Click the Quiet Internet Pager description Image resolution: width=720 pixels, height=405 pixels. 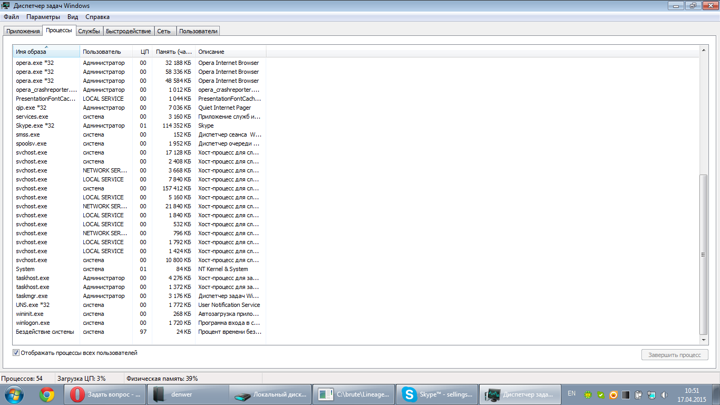click(x=225, y=108)
